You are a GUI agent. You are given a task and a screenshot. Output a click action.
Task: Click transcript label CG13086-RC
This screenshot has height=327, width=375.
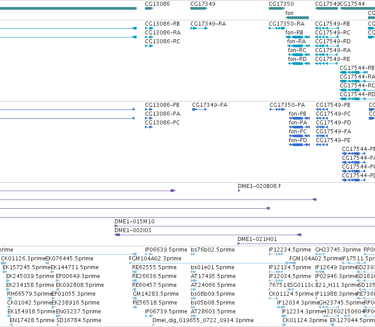163,41
